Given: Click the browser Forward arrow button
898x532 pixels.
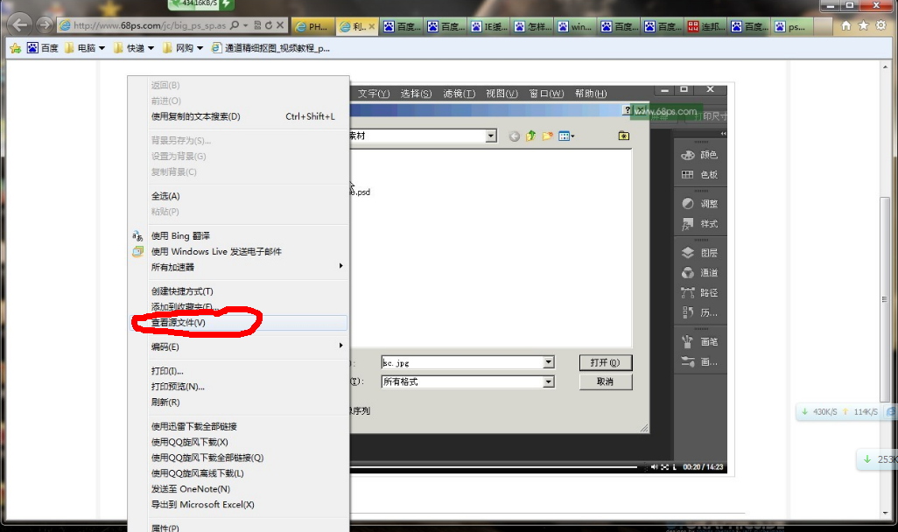Looking at the screenshot, I should coord(44,25).
